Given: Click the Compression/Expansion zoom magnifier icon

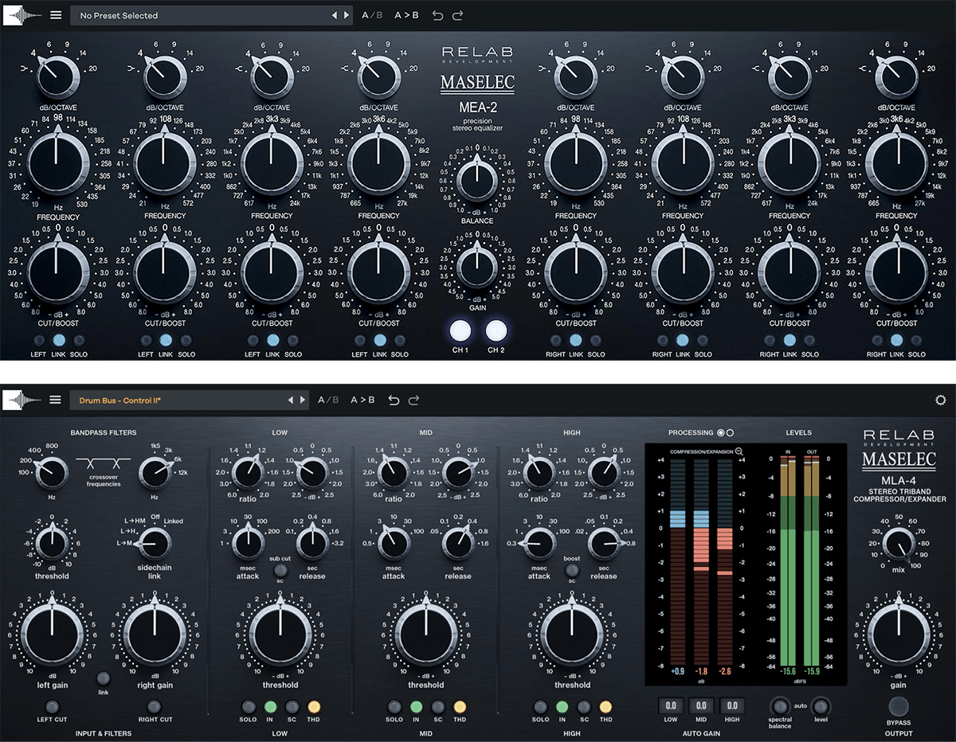Looking at the screenshot, I should (x=739, y=451).
